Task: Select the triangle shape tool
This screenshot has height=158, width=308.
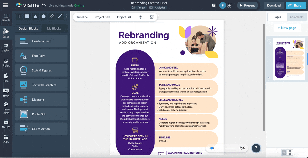Action: point(35,16)
